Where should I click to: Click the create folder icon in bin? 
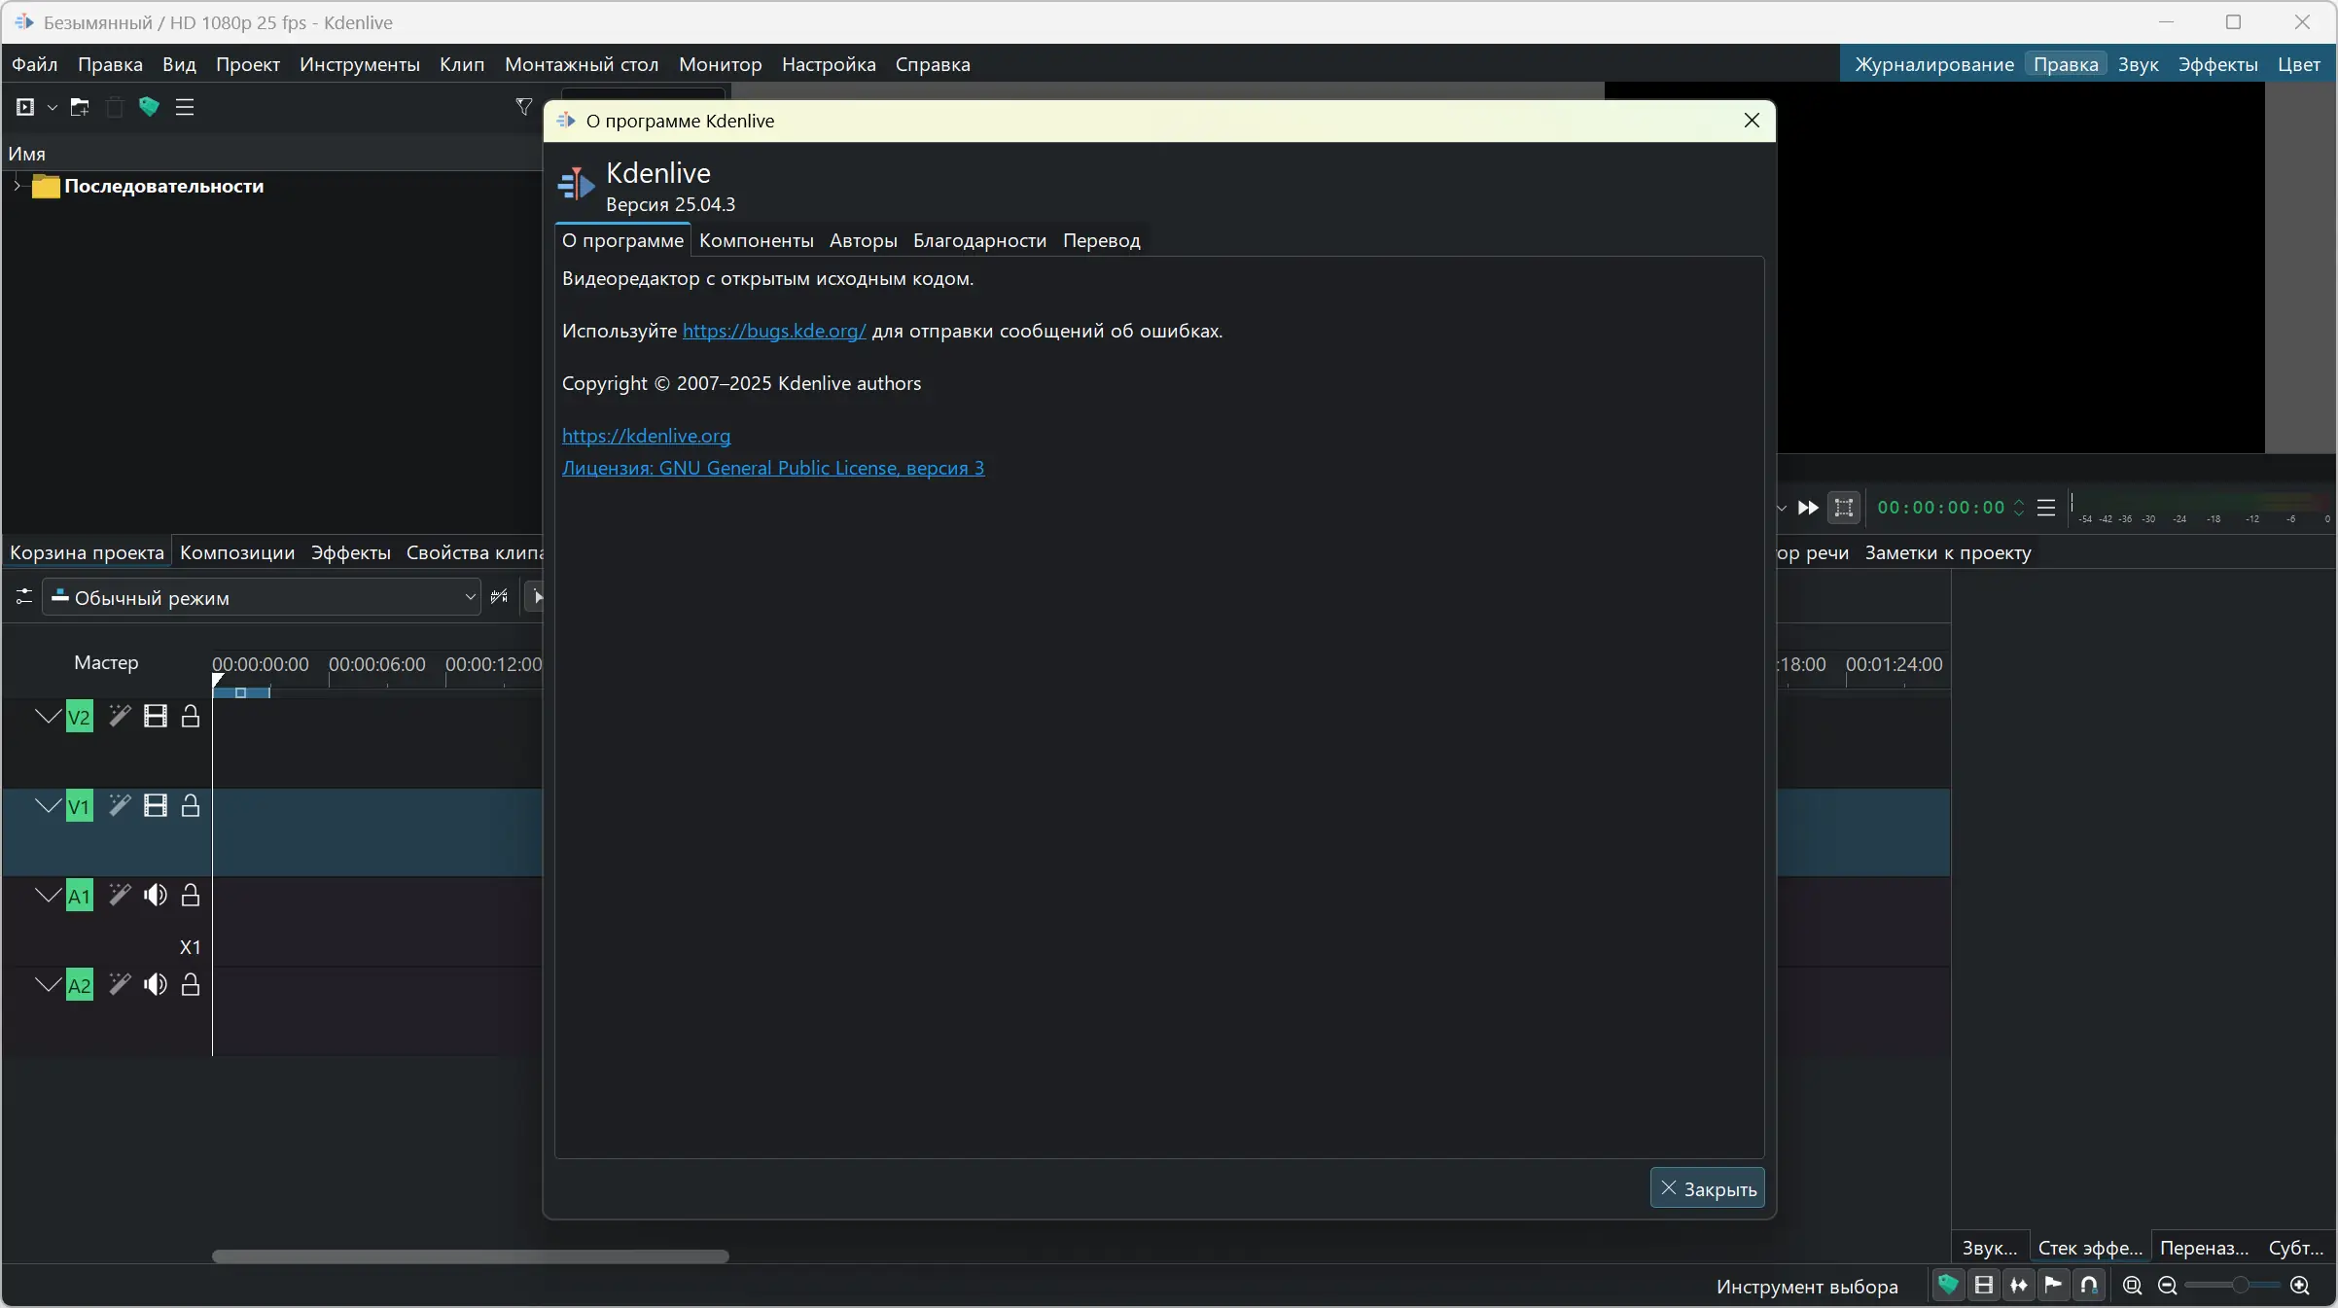(x=80, y=107)
